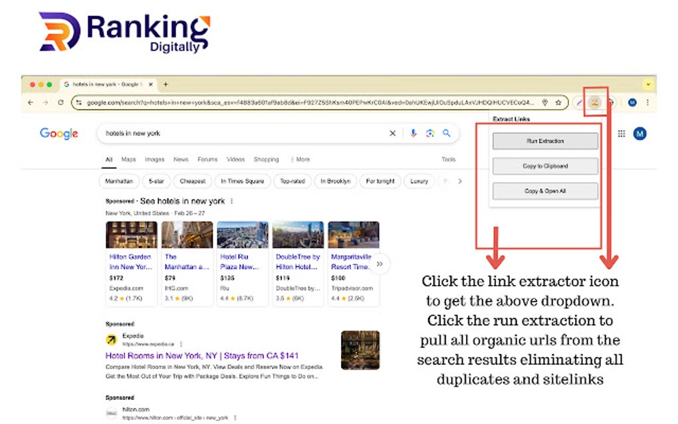
Task: Open the Tools dropdown
Action: (449, 159)
